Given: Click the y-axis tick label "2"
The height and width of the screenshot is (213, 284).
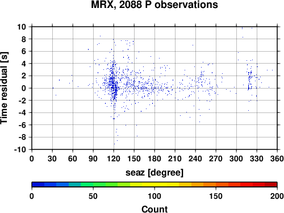Looking at the screenshot, I should click(x=24, y=76).
